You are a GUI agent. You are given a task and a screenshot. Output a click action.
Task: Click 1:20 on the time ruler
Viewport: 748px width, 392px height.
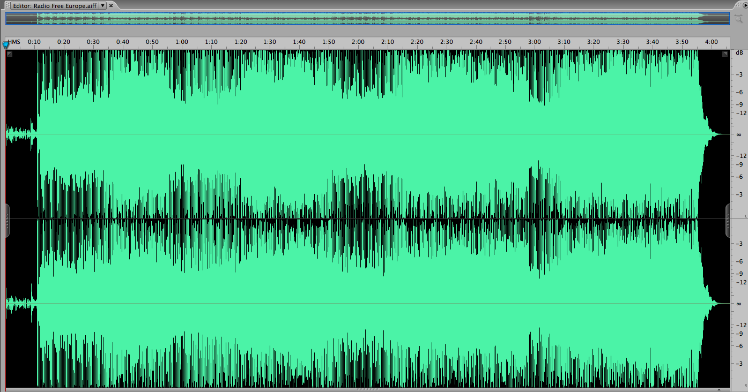pos(241,42)
